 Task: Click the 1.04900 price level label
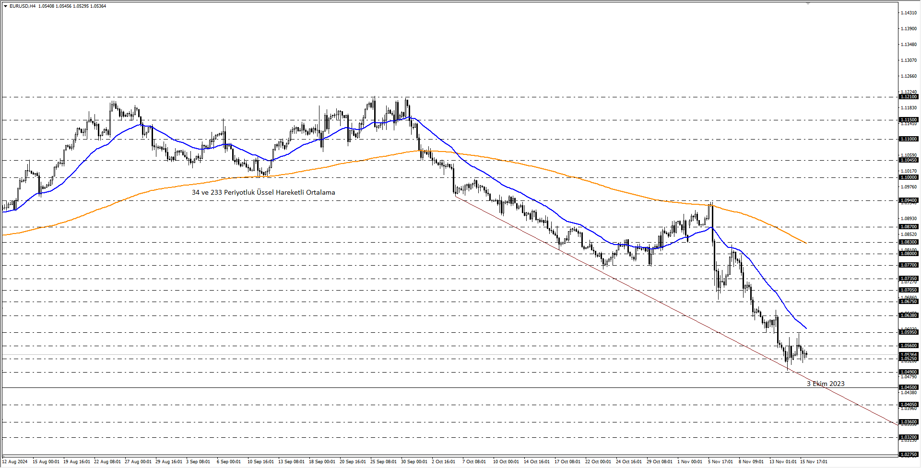(909, 372)
